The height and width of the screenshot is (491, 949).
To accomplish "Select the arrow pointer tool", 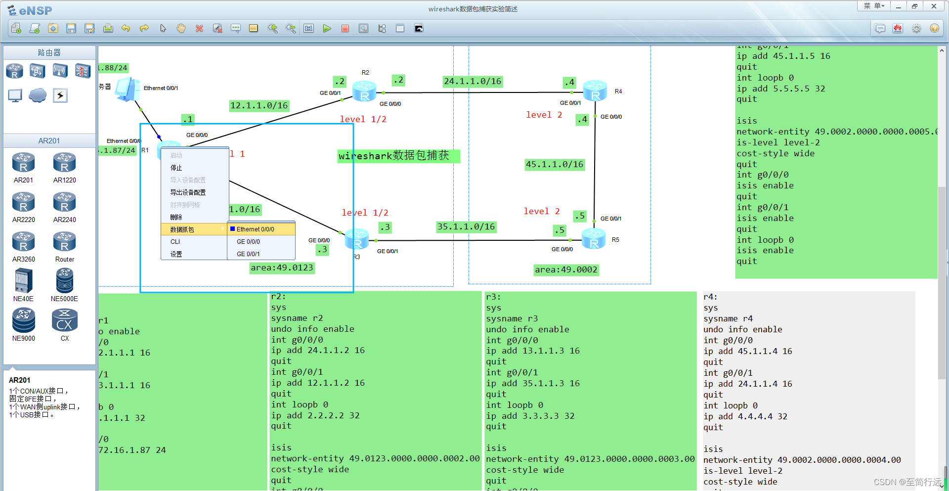I will [x=163, y=28].
